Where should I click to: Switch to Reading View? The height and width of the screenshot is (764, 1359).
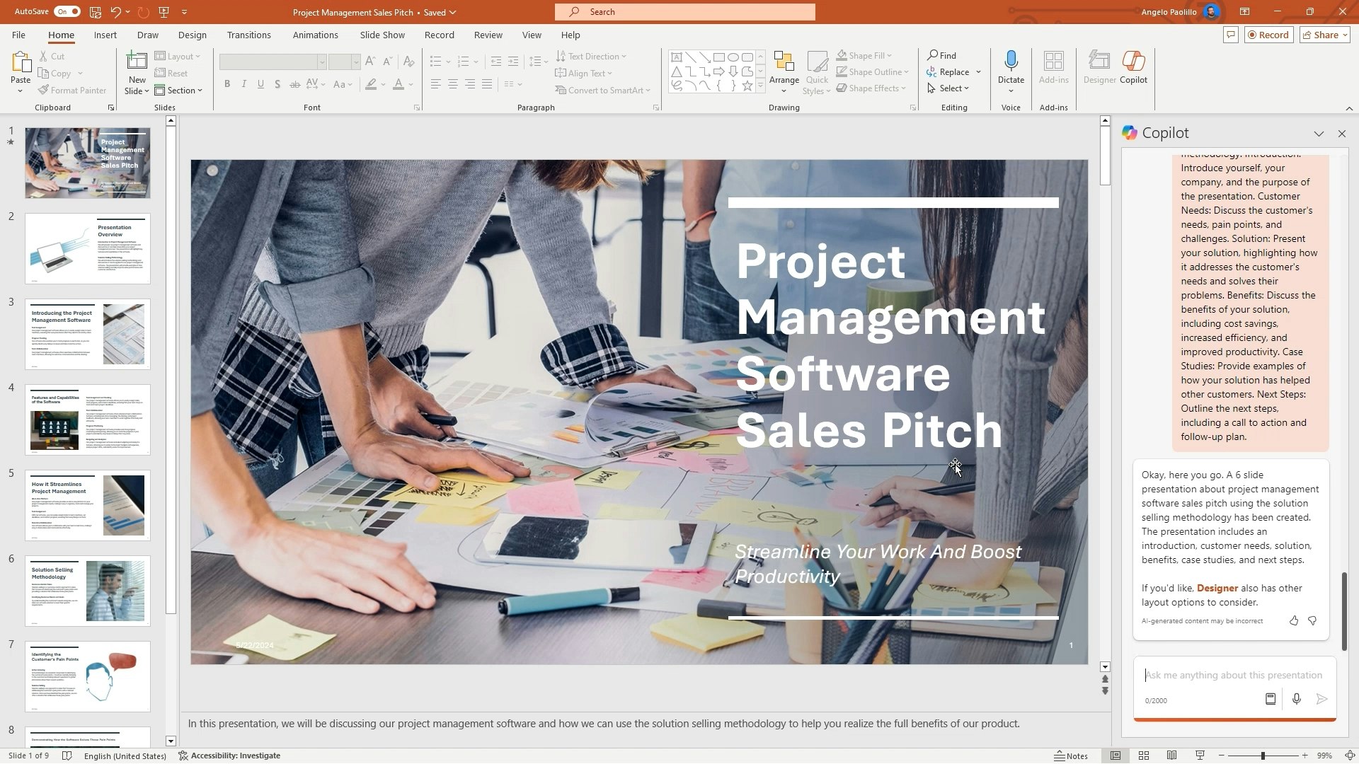pyautogui.click(x=1172, y=756)
